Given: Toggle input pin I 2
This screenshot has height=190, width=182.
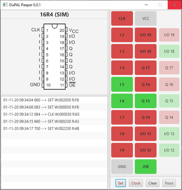Looking at the screenshot, I should coord(122,35).
